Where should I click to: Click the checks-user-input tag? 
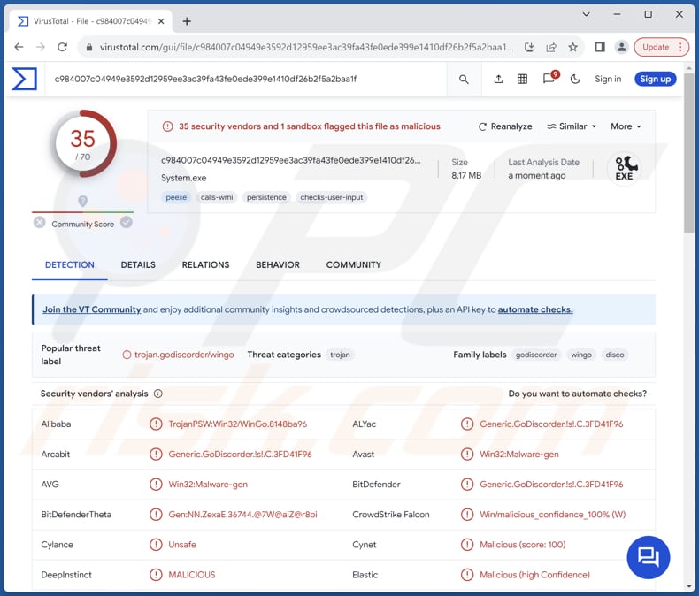[331, 197]
